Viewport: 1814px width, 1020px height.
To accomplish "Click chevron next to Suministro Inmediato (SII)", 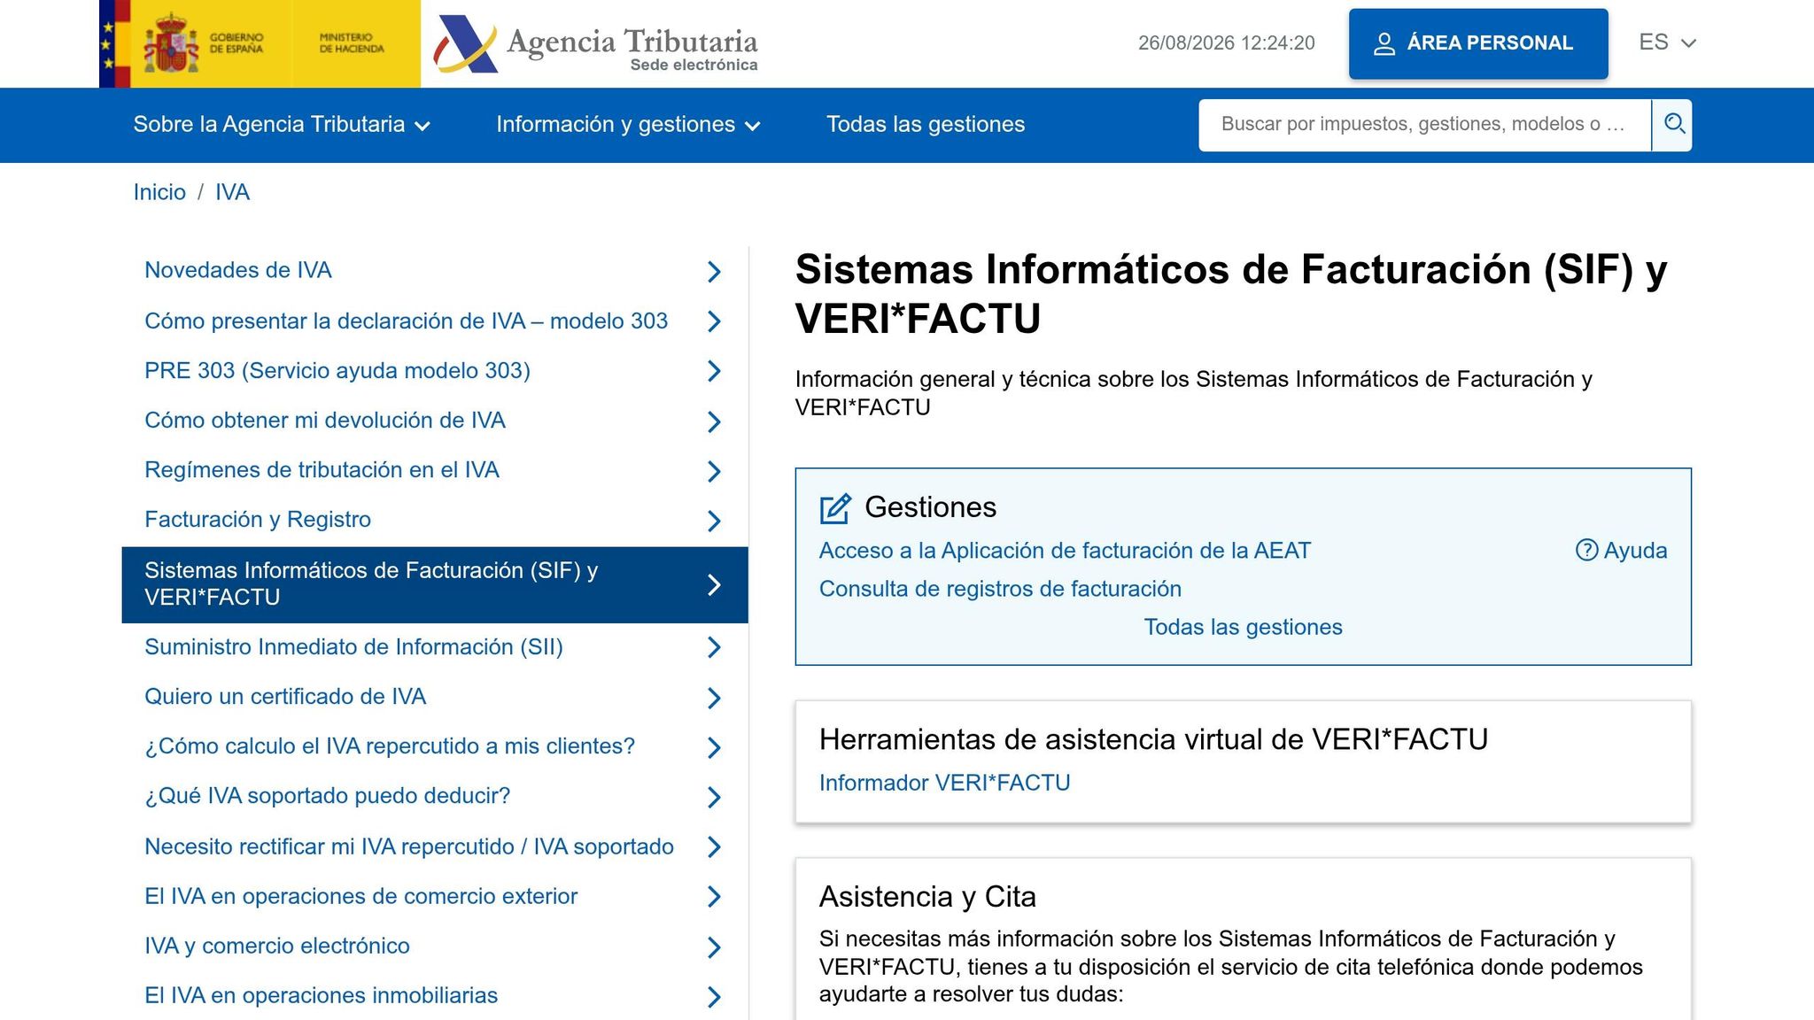I will pyautogui.click(x=715, y=648).
